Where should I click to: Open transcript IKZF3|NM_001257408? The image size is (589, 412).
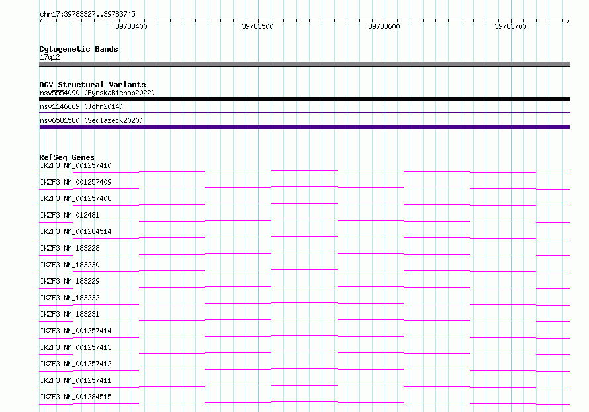pos(76,198)
